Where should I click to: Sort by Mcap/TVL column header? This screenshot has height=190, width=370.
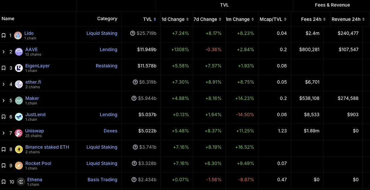(273, 19)
